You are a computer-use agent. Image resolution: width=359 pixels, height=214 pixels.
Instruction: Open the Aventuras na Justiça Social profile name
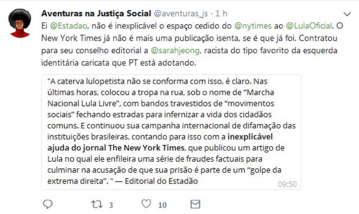tap(96, 14)
